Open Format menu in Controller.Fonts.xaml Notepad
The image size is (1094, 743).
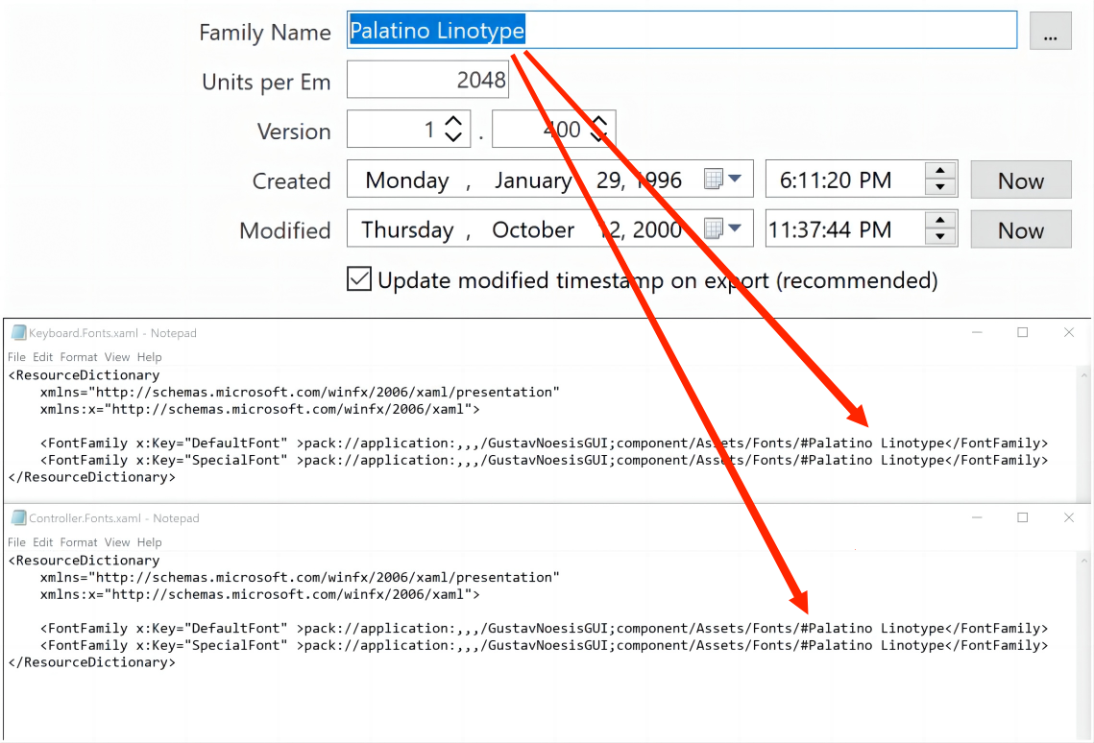pyautogui.click(x=78, y=542)
